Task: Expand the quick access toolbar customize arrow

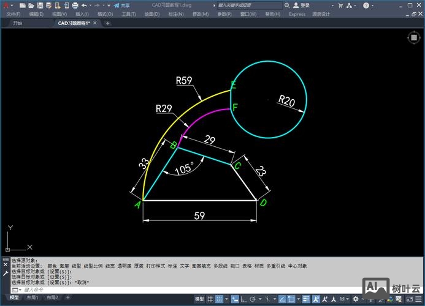Action: 109,5
